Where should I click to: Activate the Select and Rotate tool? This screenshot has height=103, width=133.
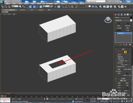38,7
